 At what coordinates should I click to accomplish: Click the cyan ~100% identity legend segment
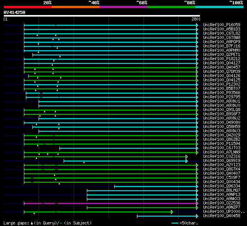click(x=220, y=7)
